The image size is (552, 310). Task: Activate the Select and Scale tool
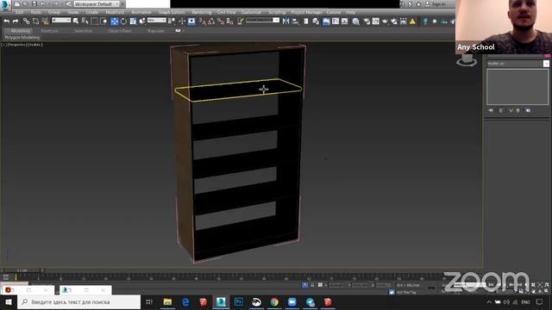(133, 22)
